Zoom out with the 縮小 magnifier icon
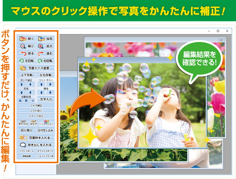236x179 pixels. tap(27, 46)
